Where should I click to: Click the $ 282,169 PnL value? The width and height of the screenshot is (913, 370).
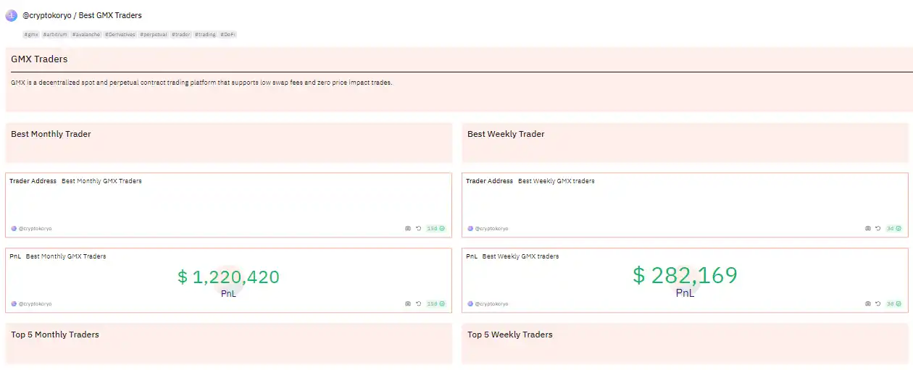pos(685,275)
